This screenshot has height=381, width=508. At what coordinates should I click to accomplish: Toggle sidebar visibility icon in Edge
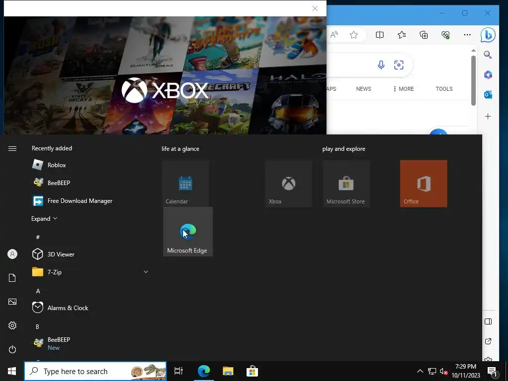[x=488, y=321]
